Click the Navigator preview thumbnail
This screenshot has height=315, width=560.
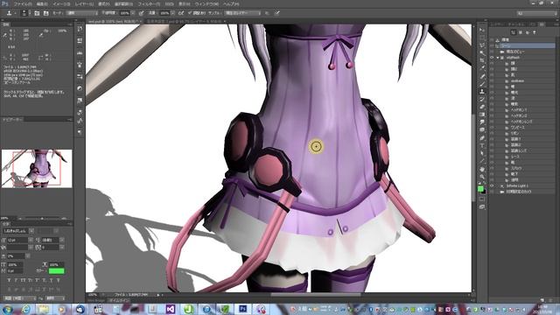coord(37,169)
